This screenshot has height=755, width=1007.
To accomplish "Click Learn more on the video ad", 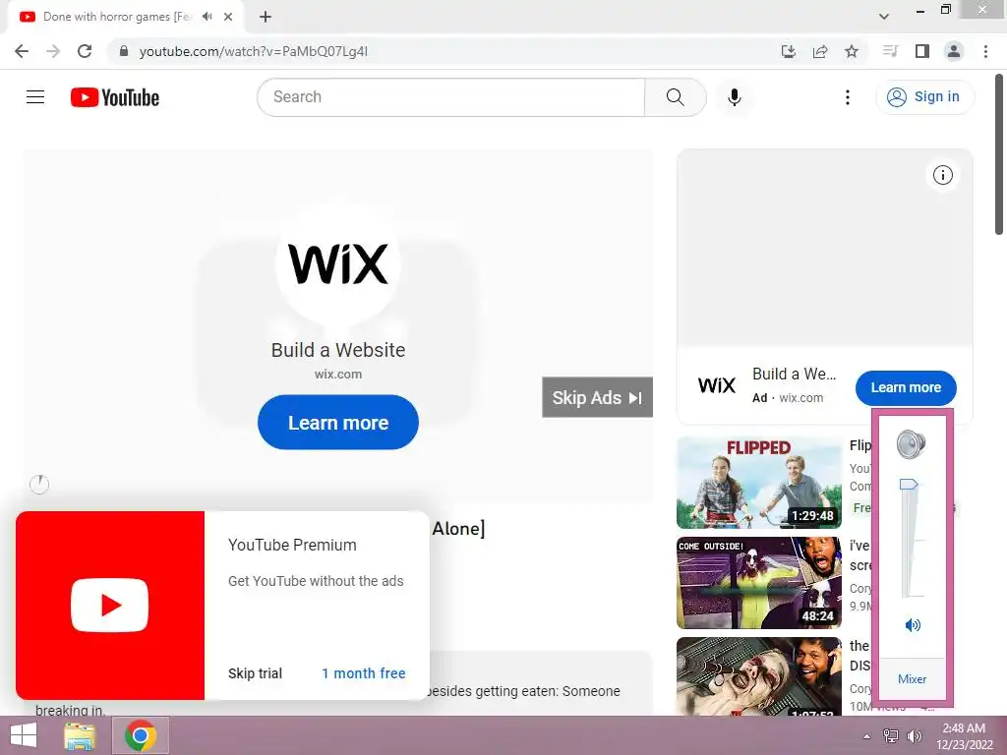I will coord(338,423).
